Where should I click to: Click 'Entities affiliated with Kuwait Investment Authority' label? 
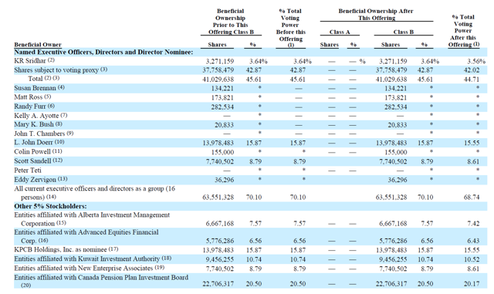[x=87, y=259]
